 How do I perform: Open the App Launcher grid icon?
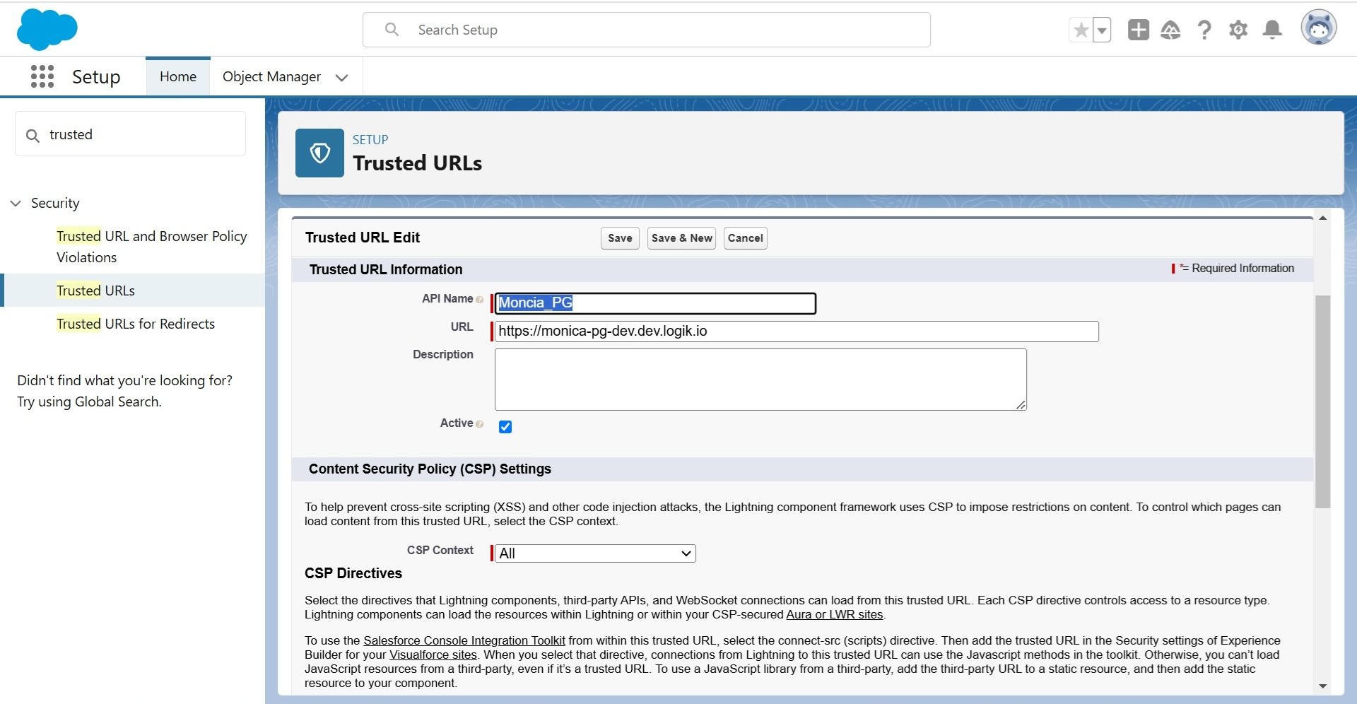42,76
